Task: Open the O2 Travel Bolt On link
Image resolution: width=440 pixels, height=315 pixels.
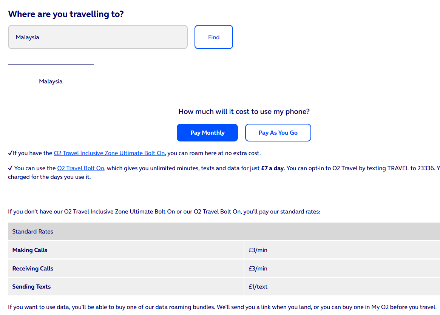Action: tap(80, 168)
